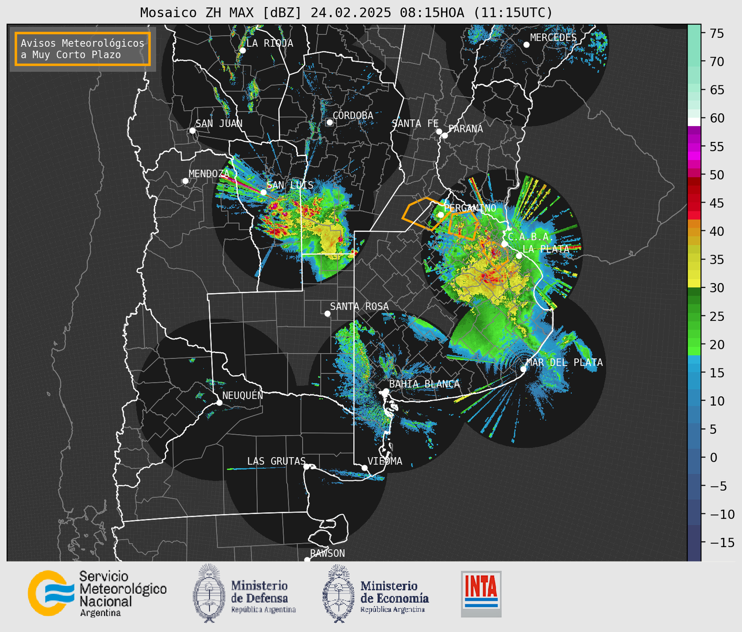Click the 20 value on the color scale
742x632 pixels.
tap(717, 345)
